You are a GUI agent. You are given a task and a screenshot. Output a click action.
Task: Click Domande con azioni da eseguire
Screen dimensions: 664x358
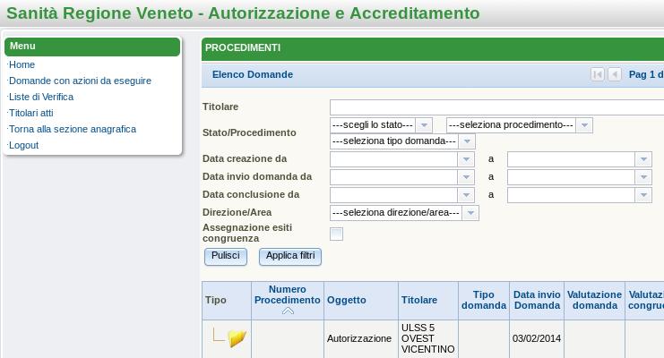coord(80,81)
